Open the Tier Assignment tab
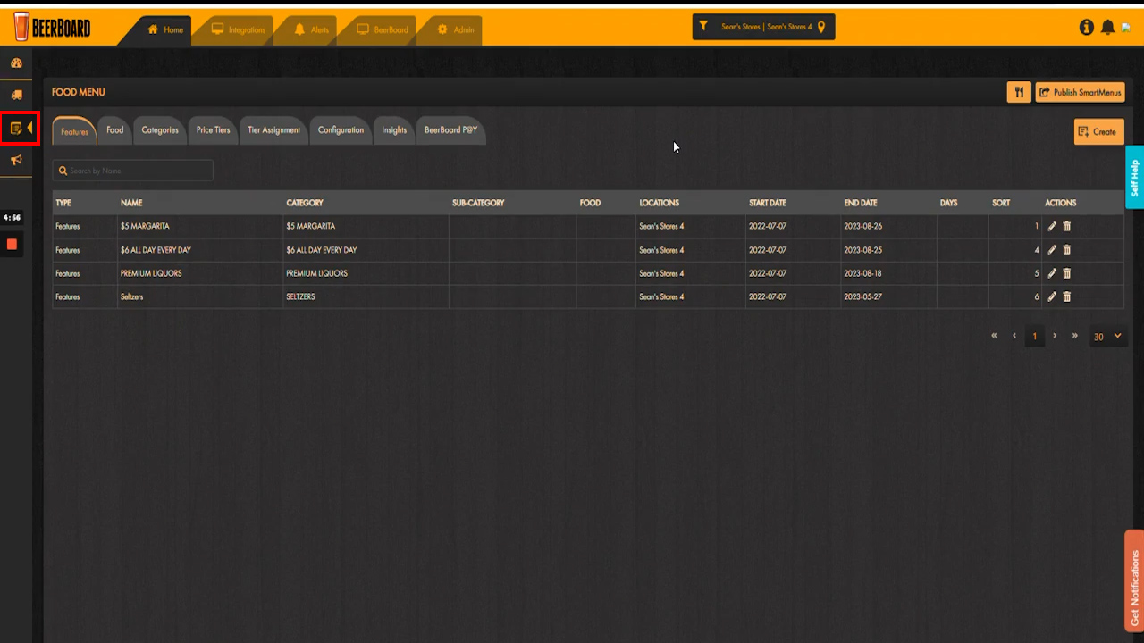 (273, 130)
